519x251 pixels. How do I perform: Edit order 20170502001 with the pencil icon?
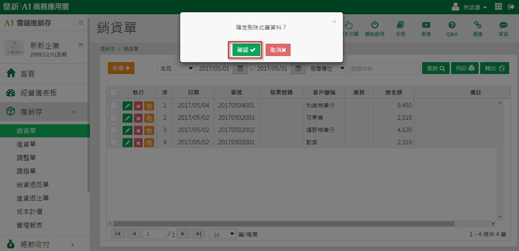(x=128, y=143)
